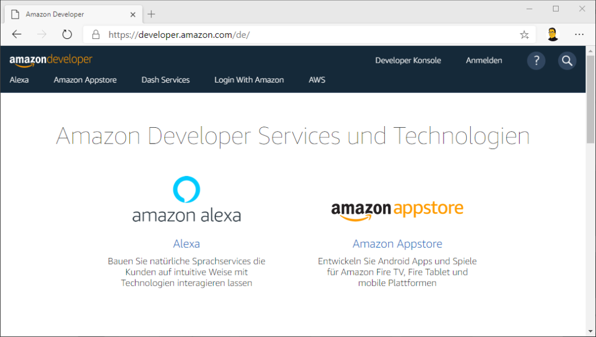Click the Anmelden sign-in option
The width and height of the screenshot is (596, 337).
[484, 60]
